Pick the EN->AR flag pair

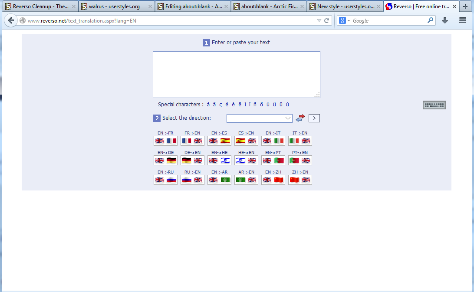(x=219, y=180)
